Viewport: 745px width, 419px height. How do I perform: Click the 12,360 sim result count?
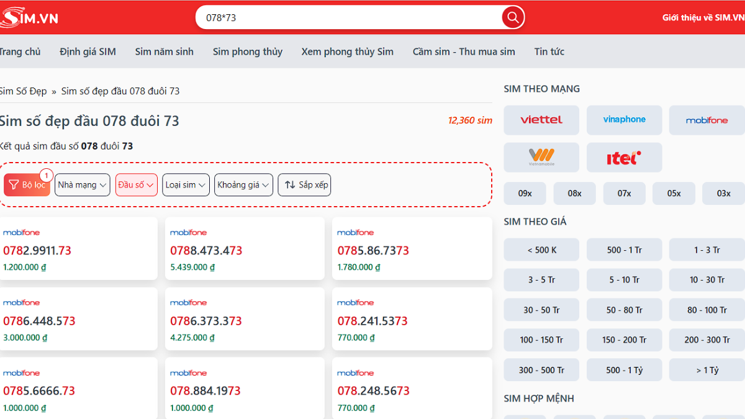pyautogui.click(x=470, y=120)
